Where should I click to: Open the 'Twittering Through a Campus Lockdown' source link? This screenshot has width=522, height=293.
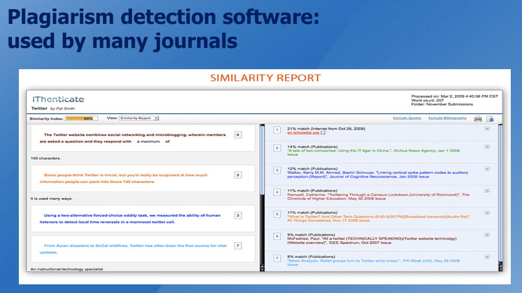click(378, 196)
